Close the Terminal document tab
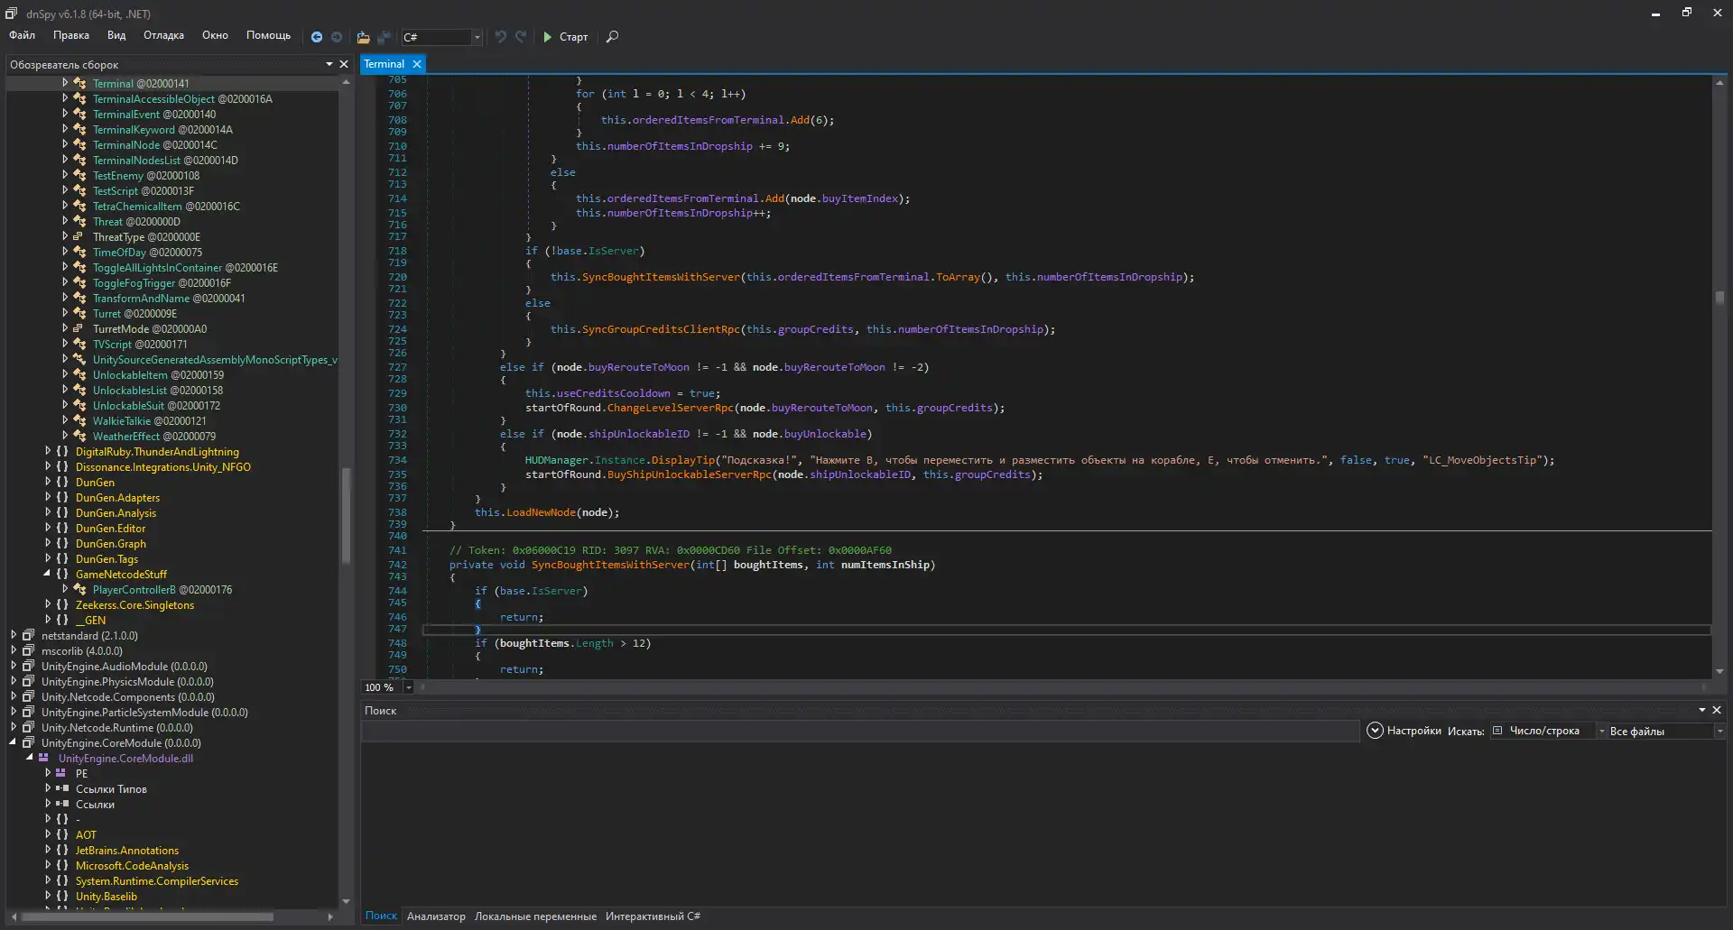1733x930 pixels. [417, 64]
